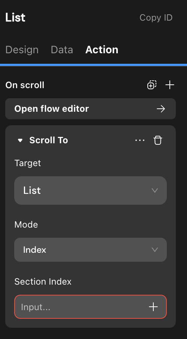Click the Open flow editor button
The height and width of the screenshot is (339, 187).
tap(91, 109)
